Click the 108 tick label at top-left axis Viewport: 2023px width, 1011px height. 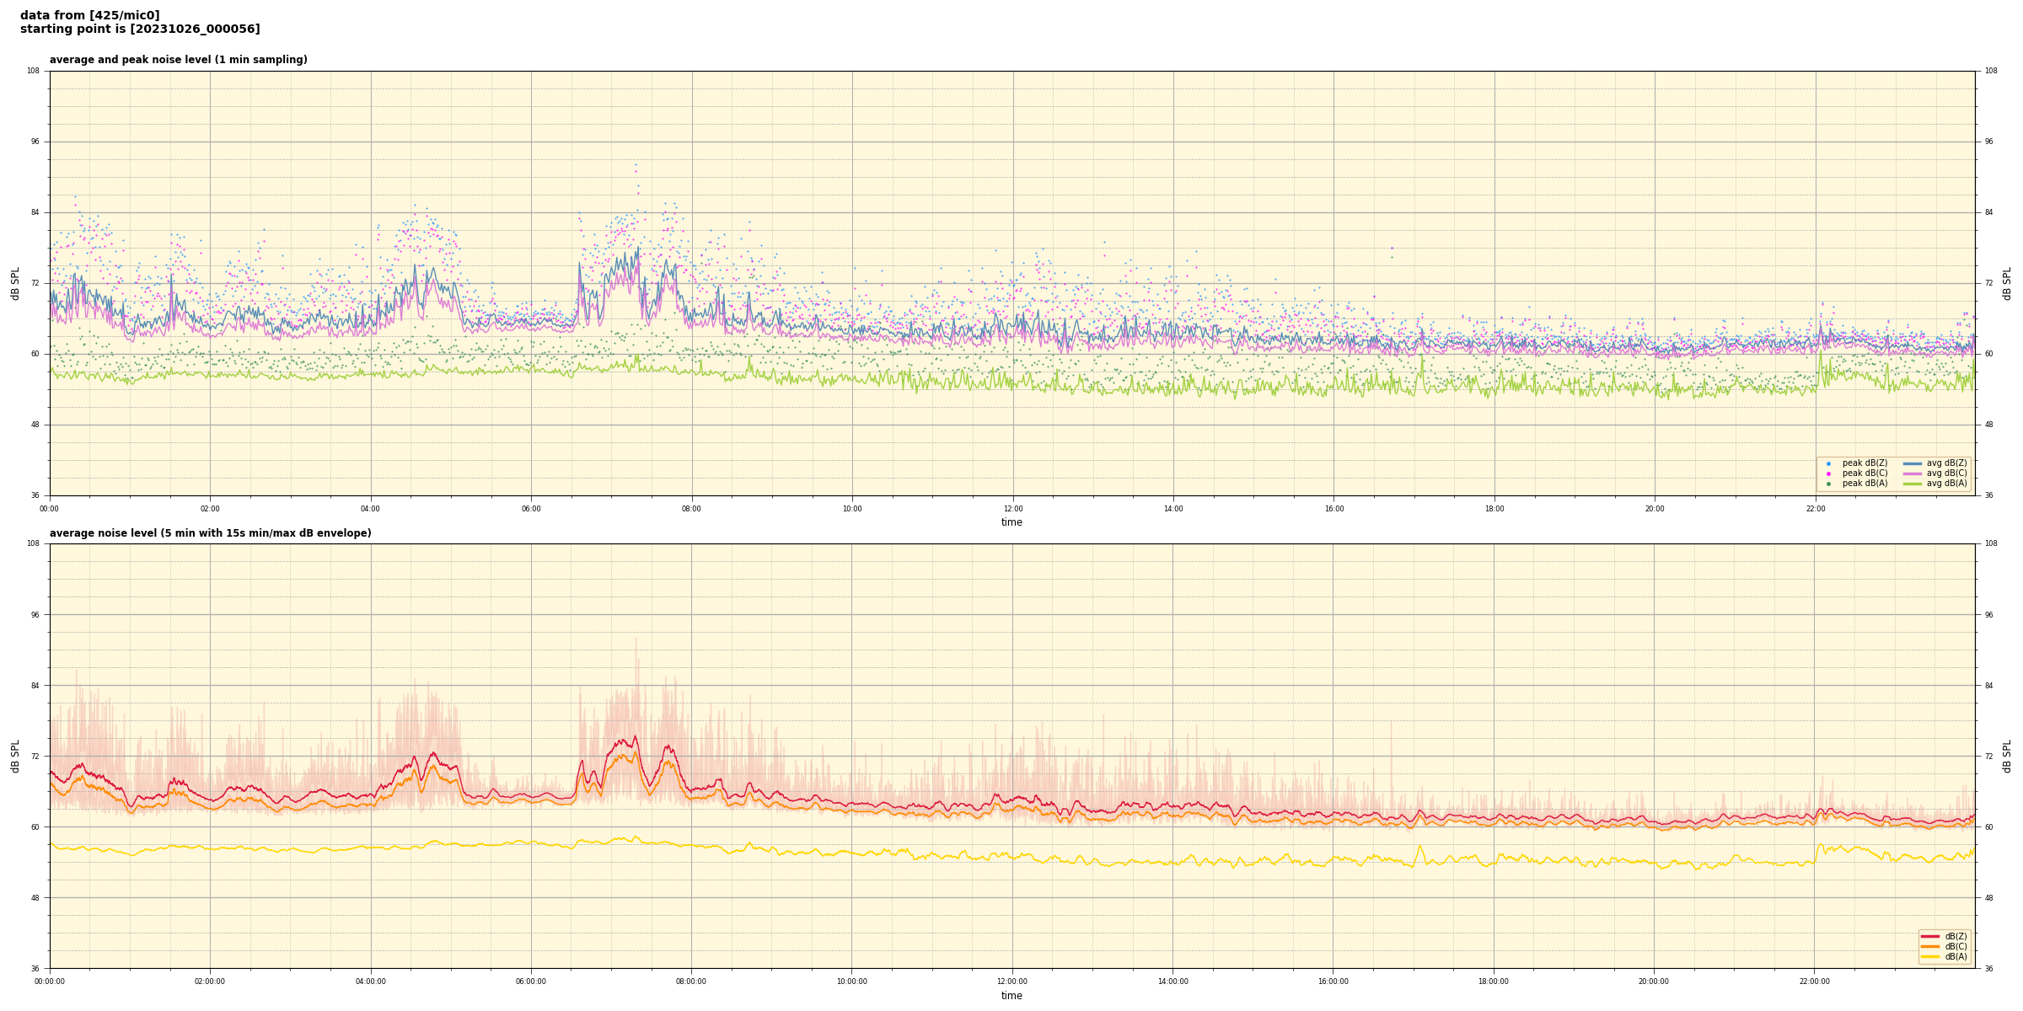pyautogui.click(x=35, y=71)
